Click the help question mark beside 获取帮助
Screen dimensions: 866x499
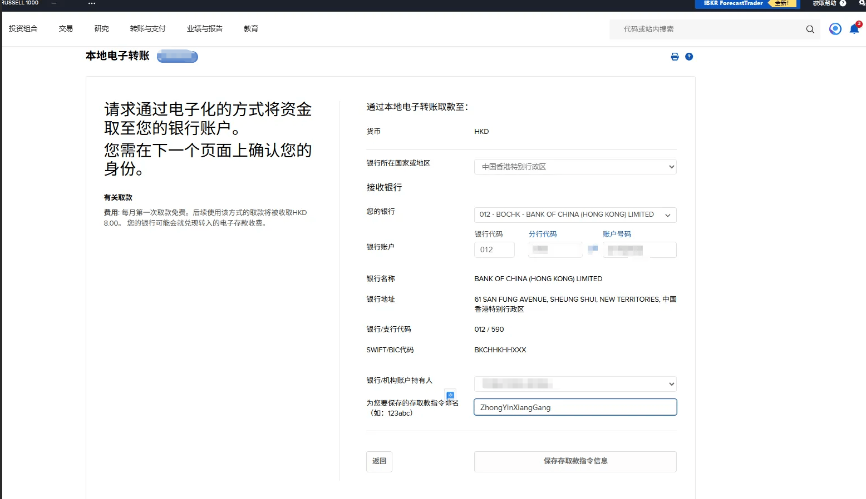point(843,3)
